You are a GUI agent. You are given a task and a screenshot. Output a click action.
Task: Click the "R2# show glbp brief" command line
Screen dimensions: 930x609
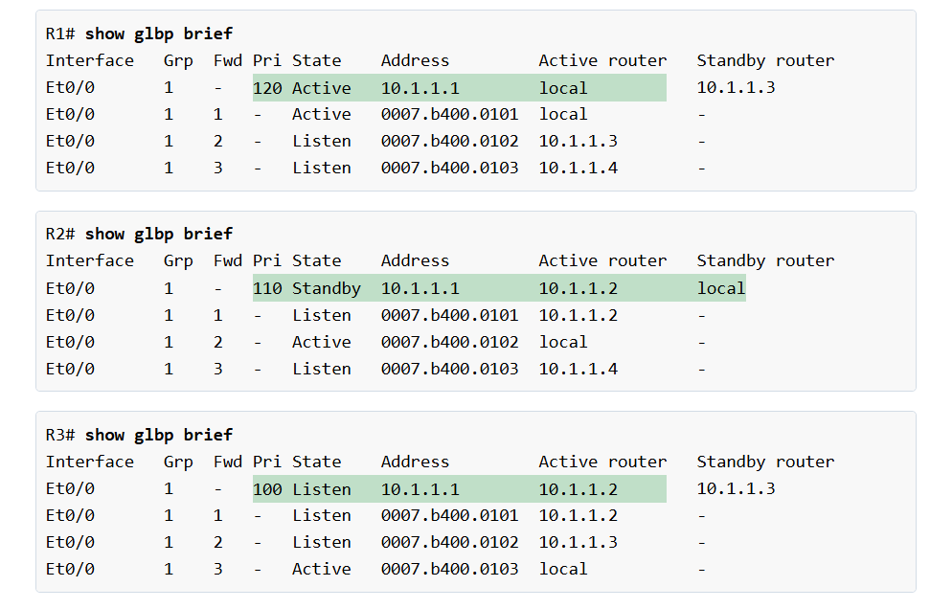[139, 234]
